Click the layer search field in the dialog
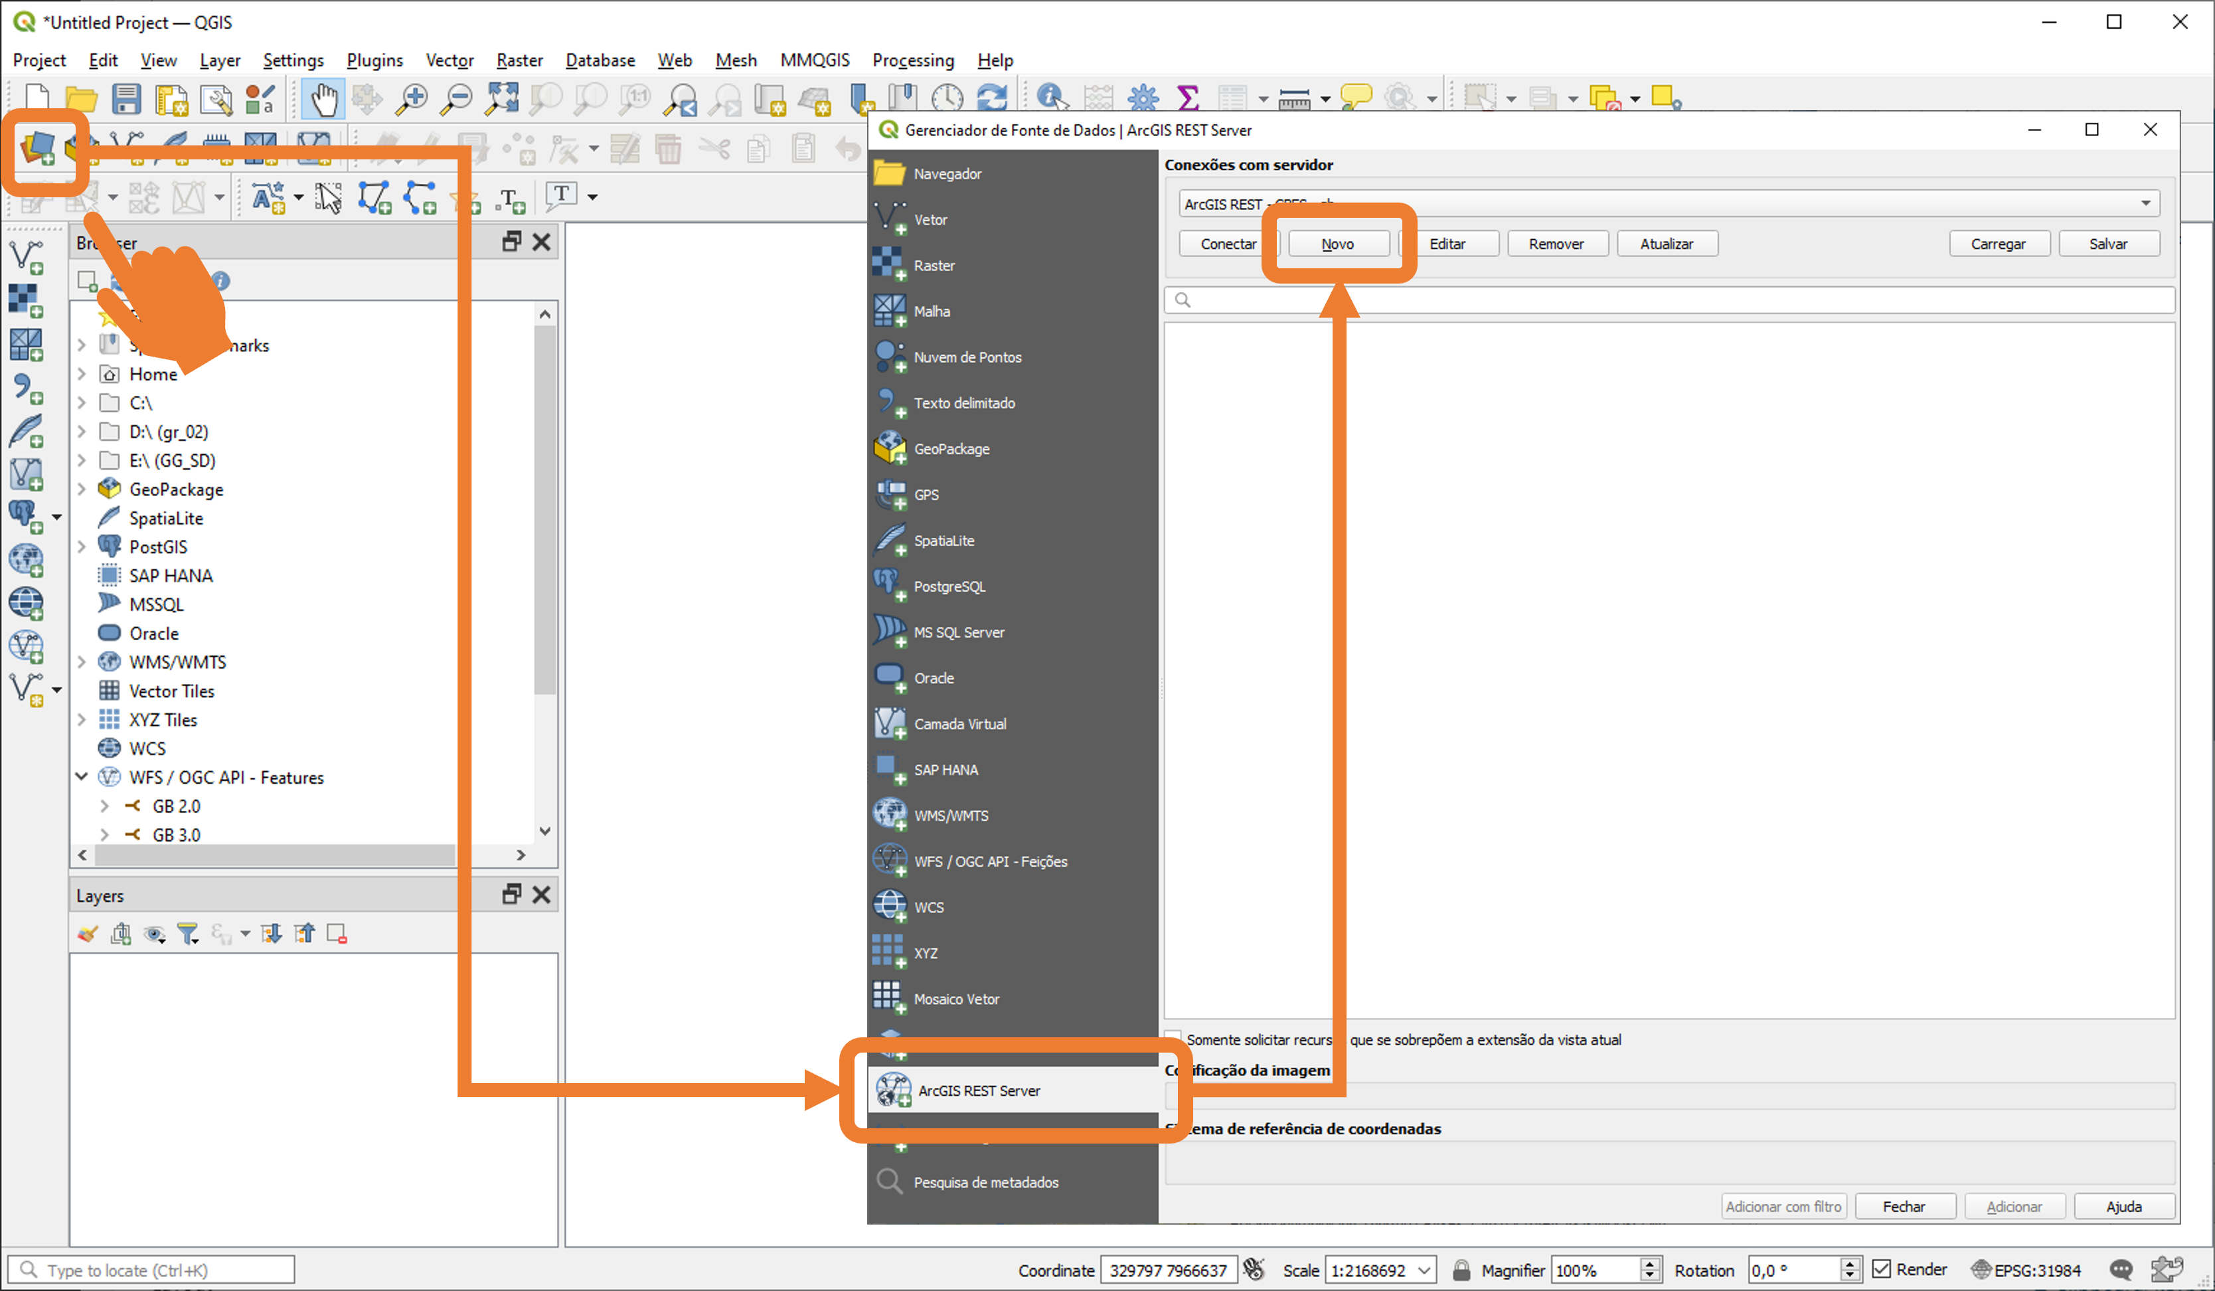Screen dimensions: 2215x1291 [1669, 300]
